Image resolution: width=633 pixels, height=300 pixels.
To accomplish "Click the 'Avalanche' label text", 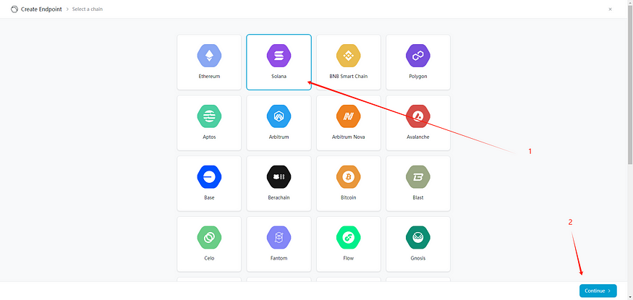I will click(418, 137).
